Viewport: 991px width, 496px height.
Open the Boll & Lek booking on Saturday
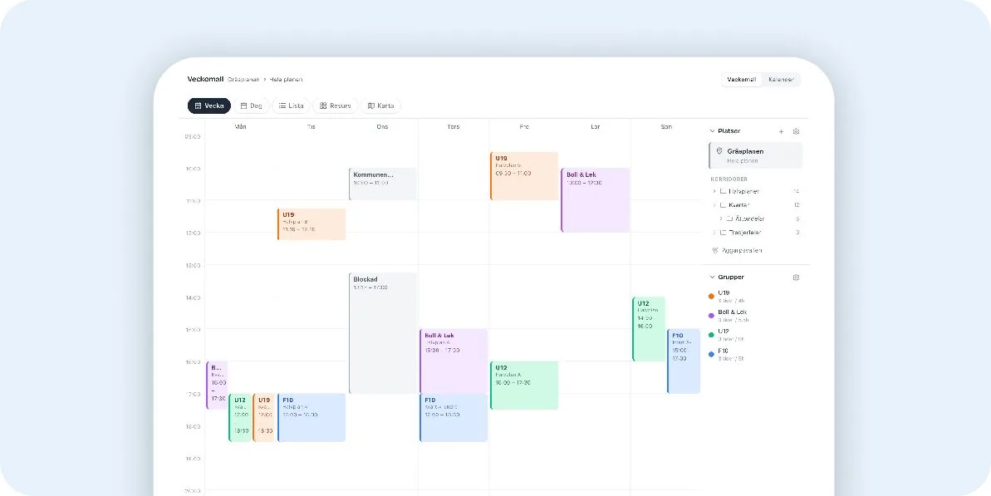[595, 200]
